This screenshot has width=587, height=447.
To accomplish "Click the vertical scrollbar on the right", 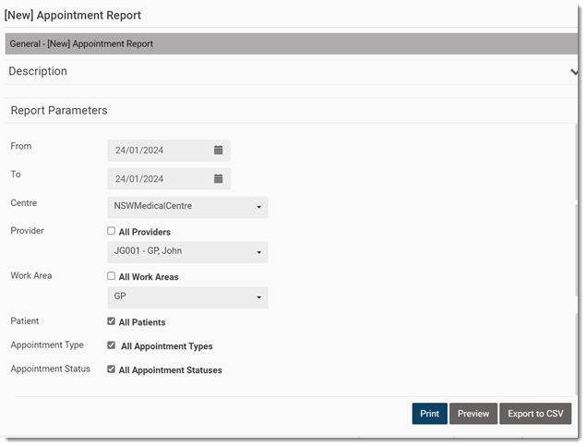I will pyautogui.click(x=577, y=259).
